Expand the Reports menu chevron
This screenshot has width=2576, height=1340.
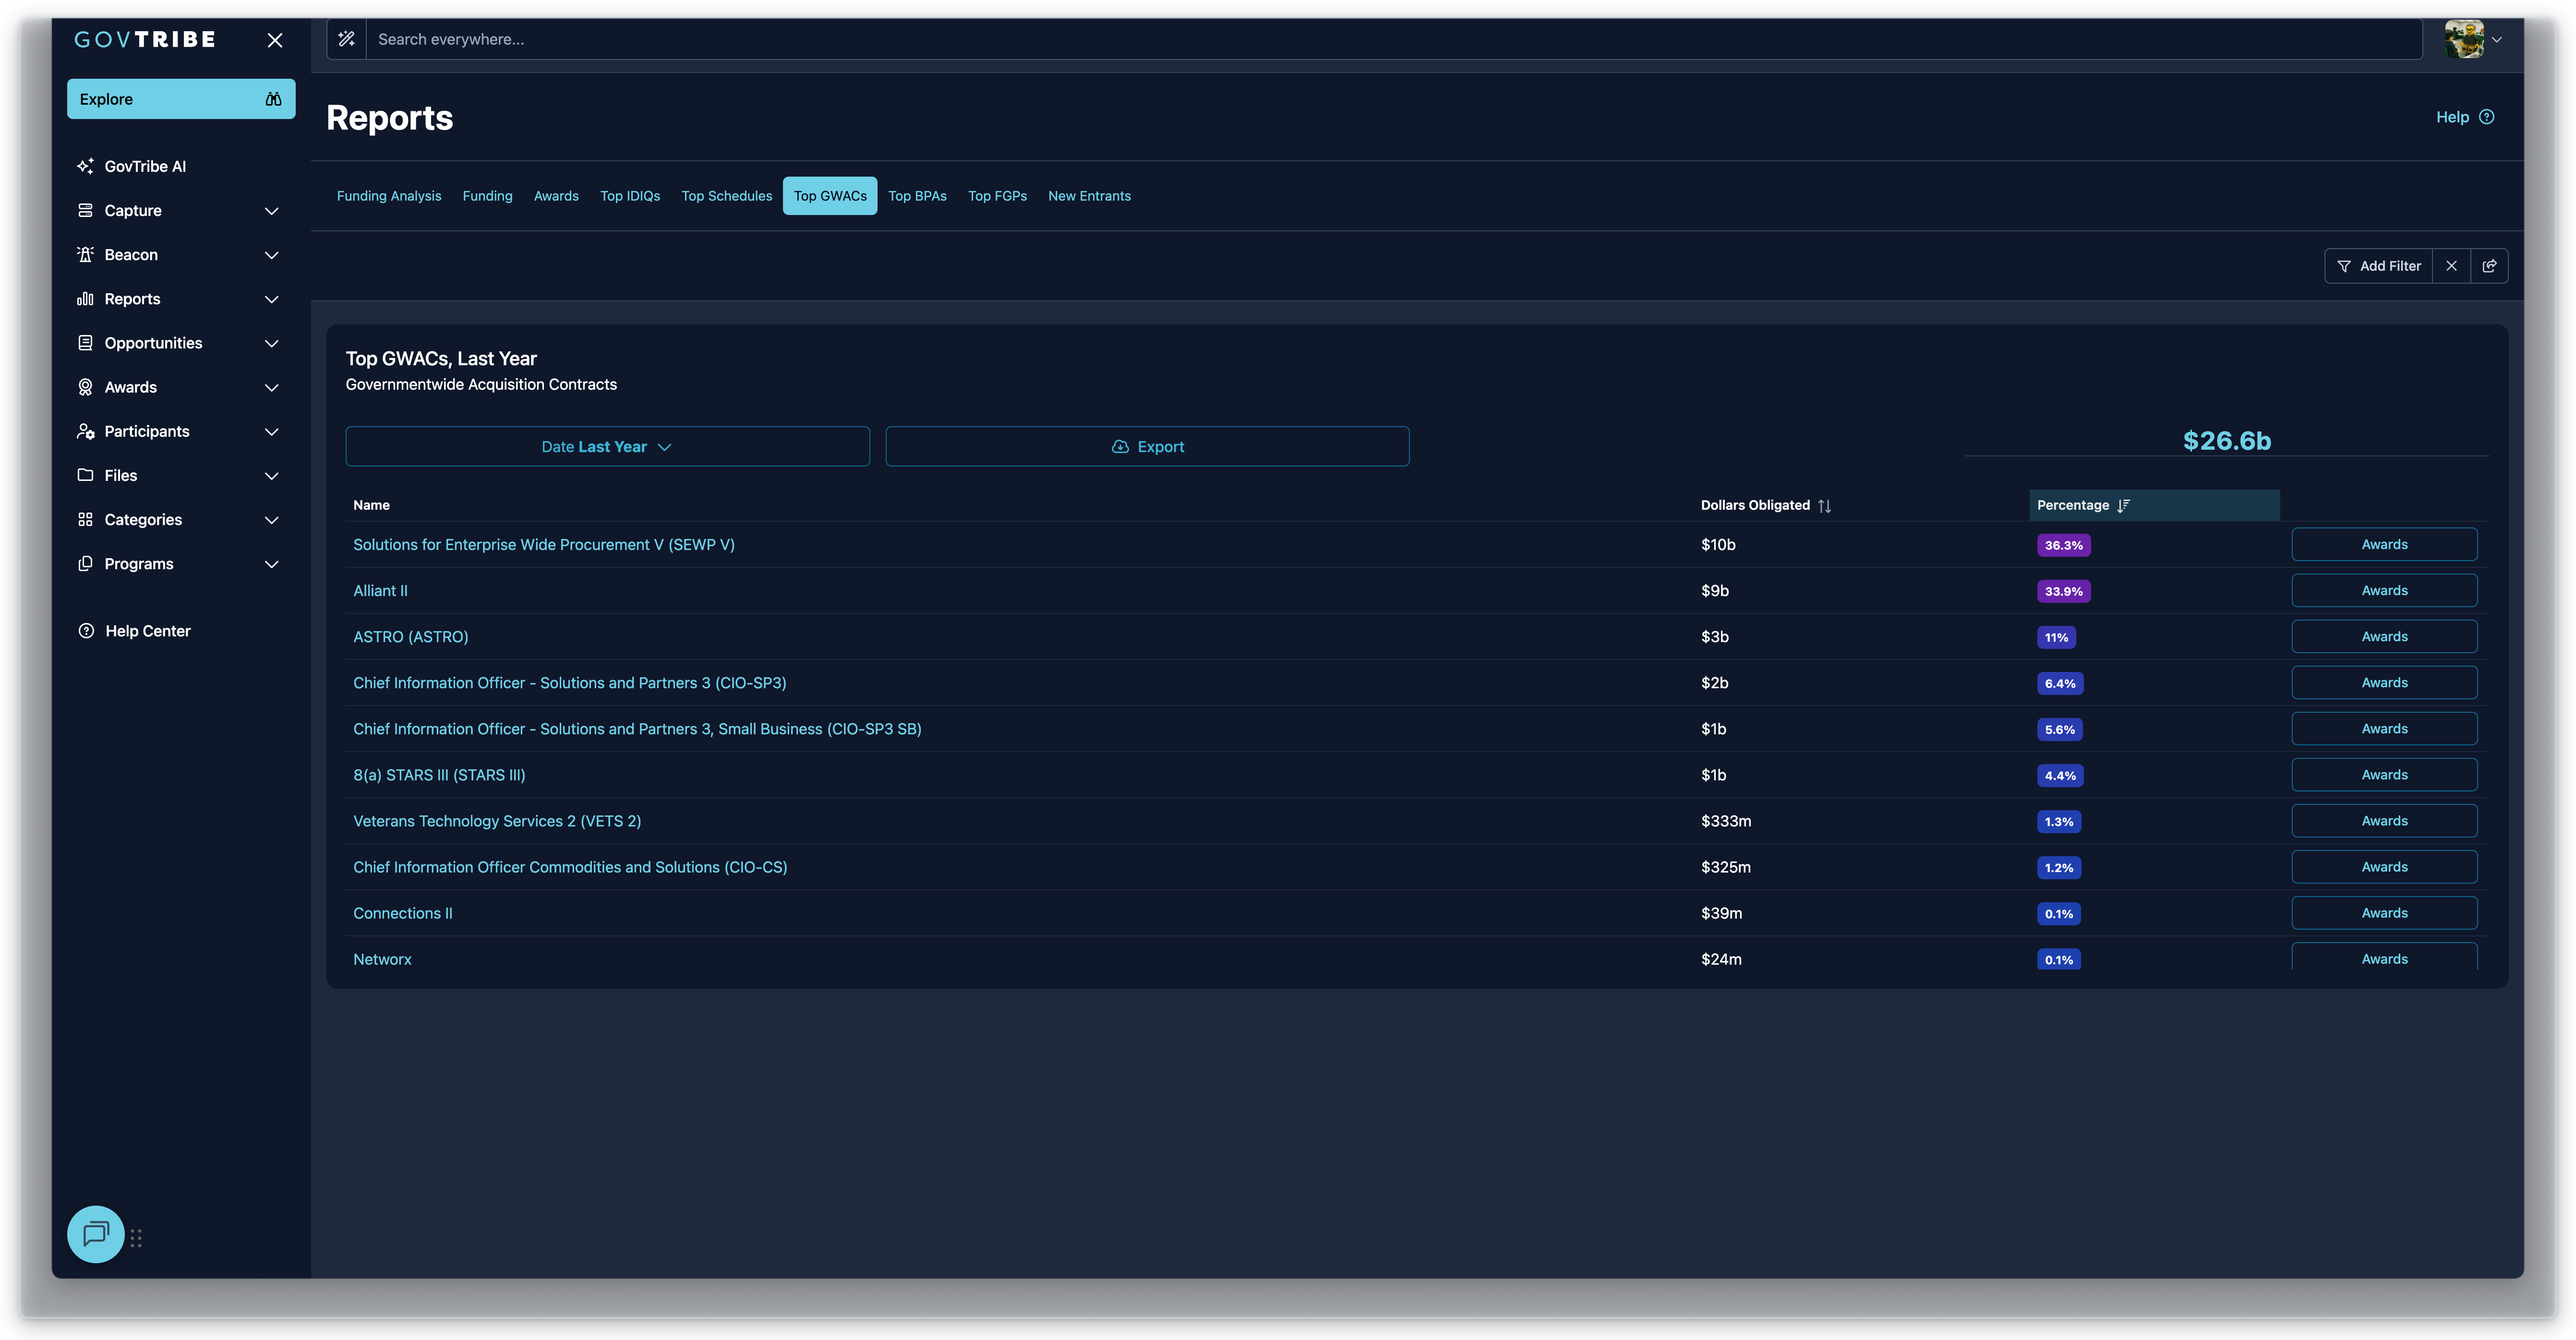tap(271, 299)
